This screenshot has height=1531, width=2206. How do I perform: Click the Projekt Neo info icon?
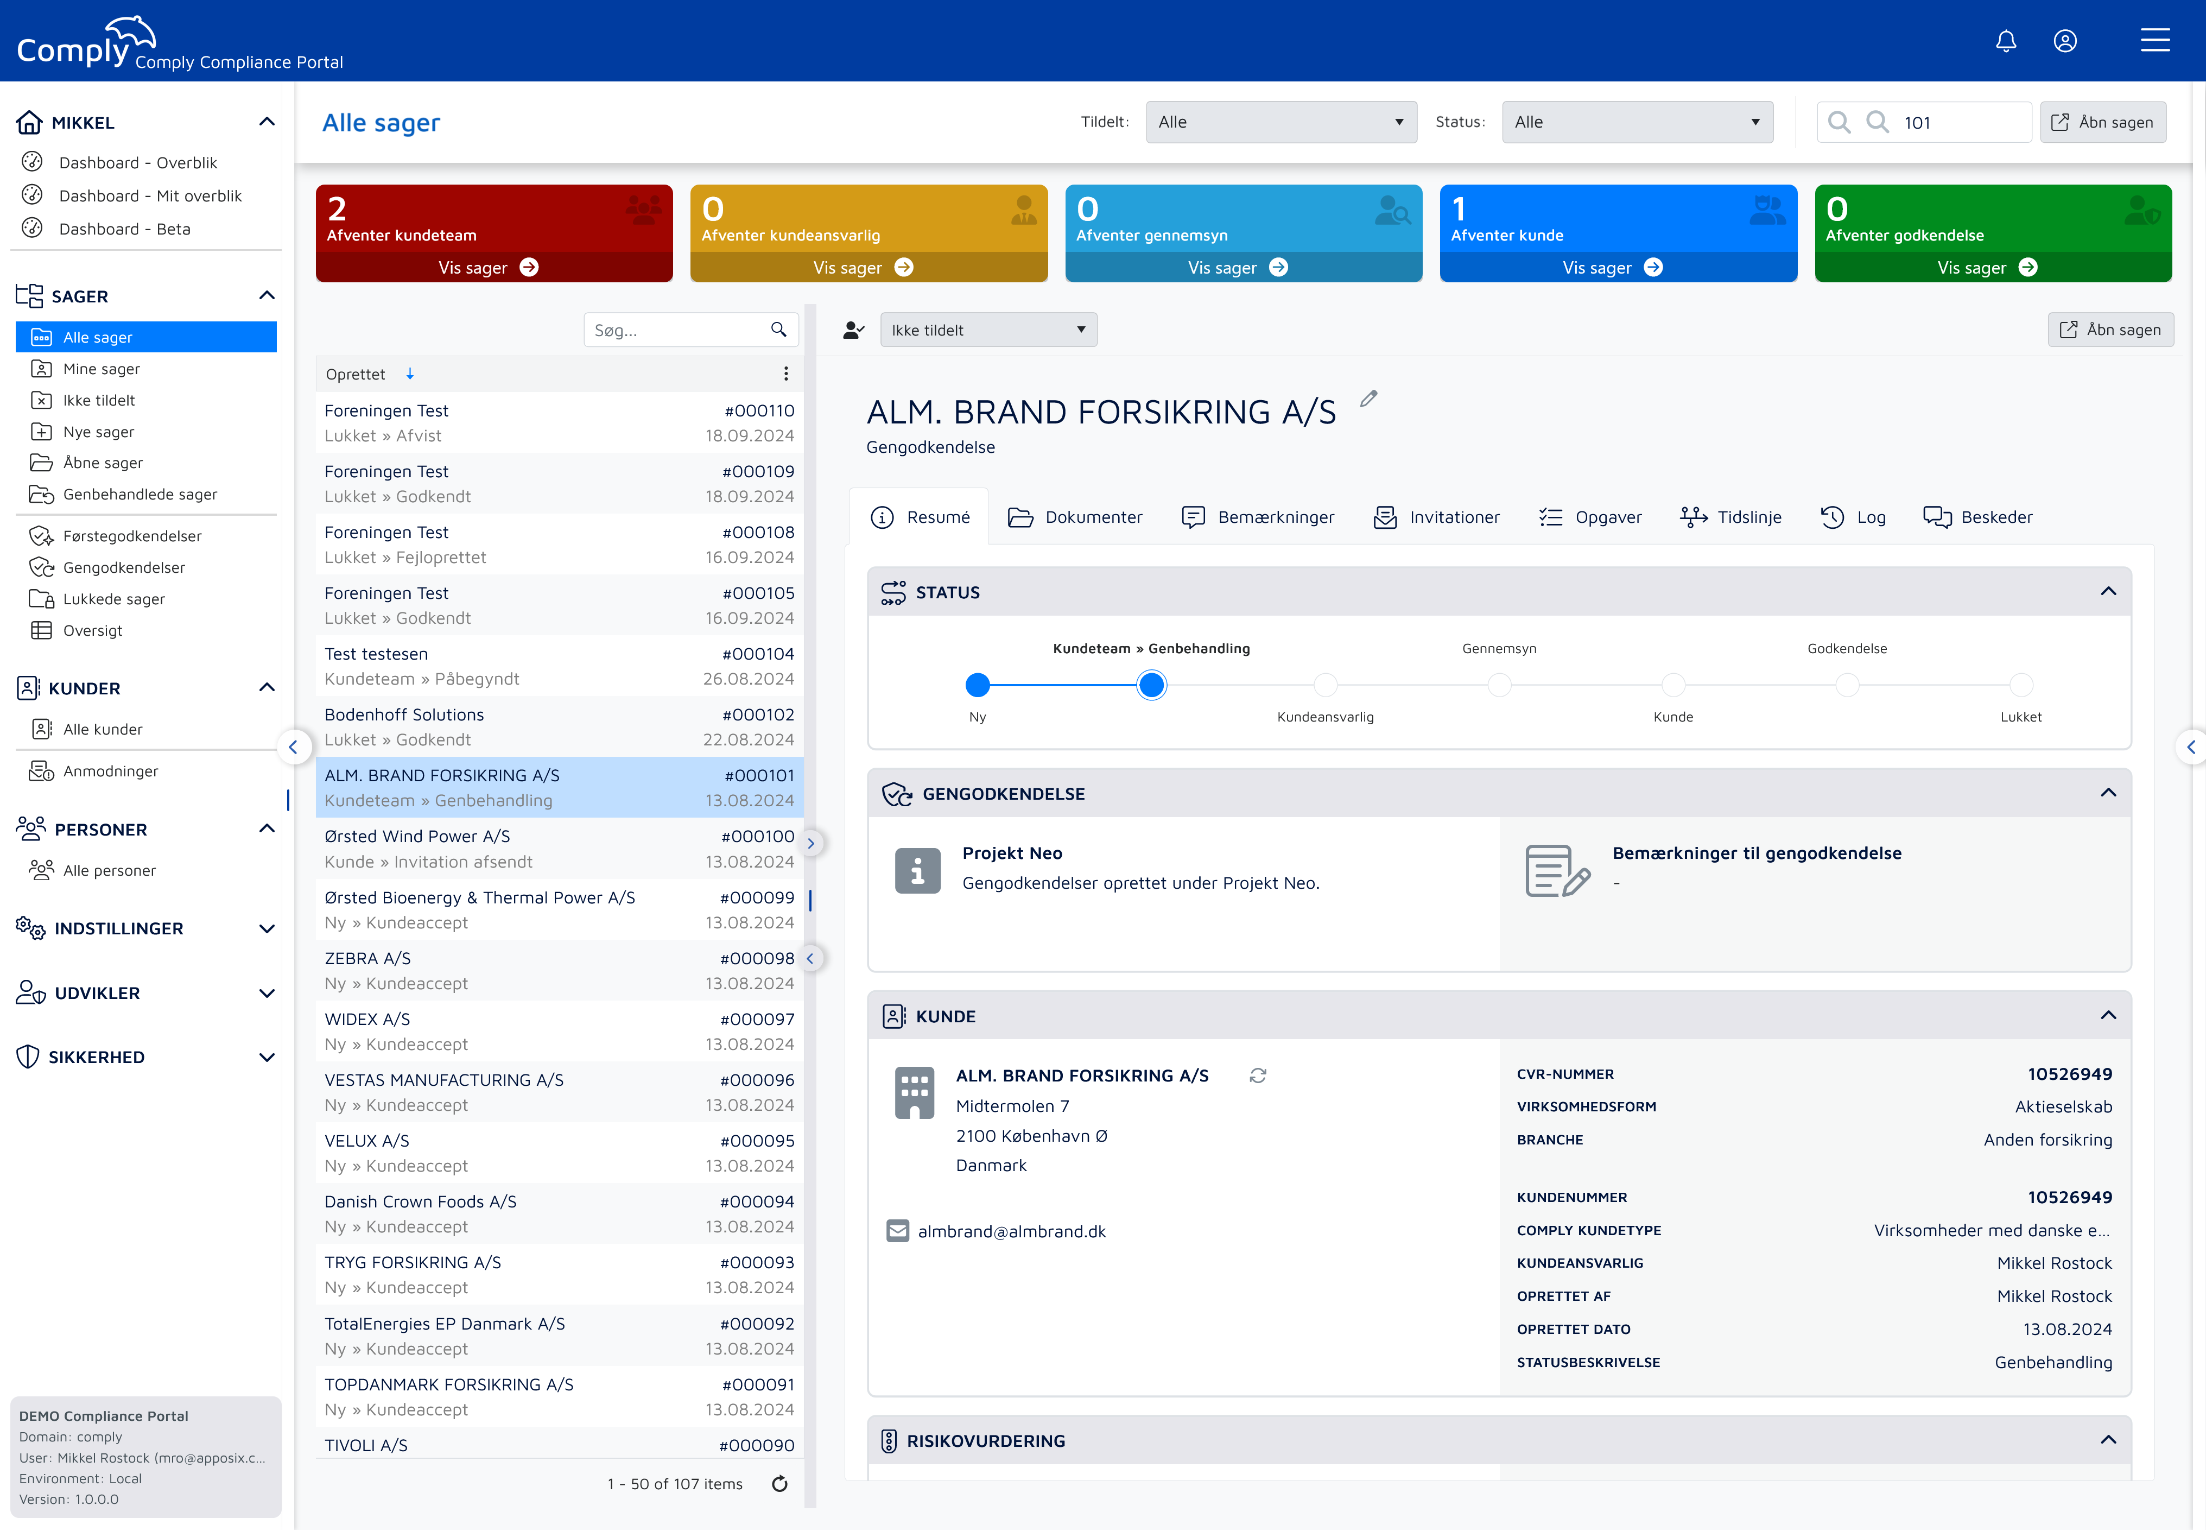[917, 870]
